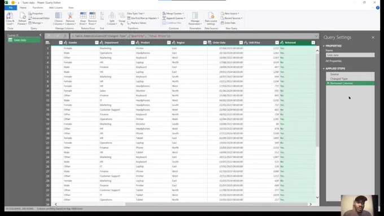Edit the query Name field

click(350, 55)
